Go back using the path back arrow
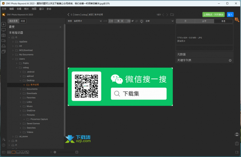 point(69,15)
